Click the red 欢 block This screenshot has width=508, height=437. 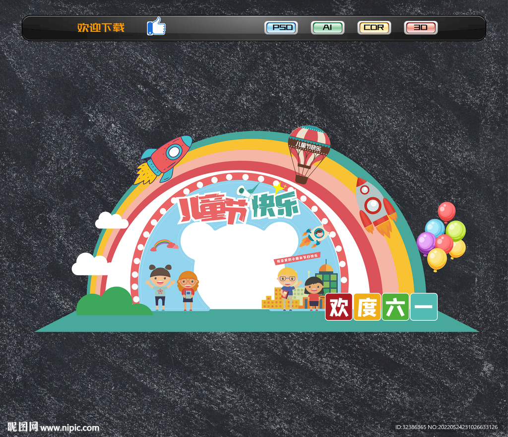click(x=338, y=307)
